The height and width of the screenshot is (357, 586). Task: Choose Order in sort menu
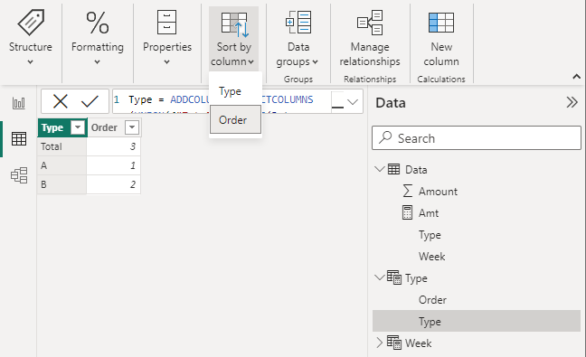[235, 119]
